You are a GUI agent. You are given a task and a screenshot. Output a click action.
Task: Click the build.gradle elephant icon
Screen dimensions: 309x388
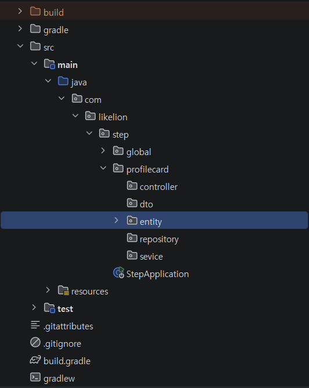pyautogui.click(x=35, y=360)
